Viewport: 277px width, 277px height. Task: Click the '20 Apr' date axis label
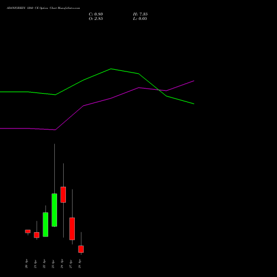pyautogui.click(x=27, y=264)
